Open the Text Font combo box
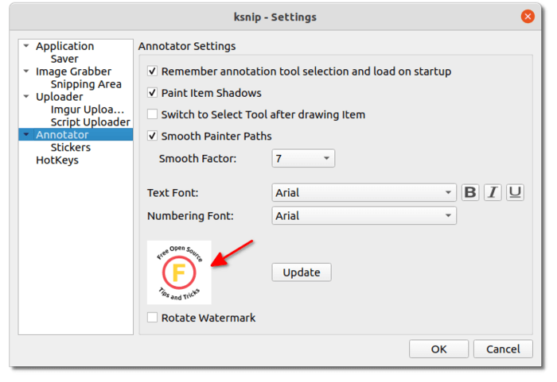Image resolution: width=557 pixels, height=382 pixels. [364, 193]
